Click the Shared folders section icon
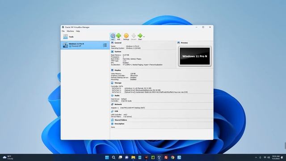The image size is (286, 161). (112, 120)
